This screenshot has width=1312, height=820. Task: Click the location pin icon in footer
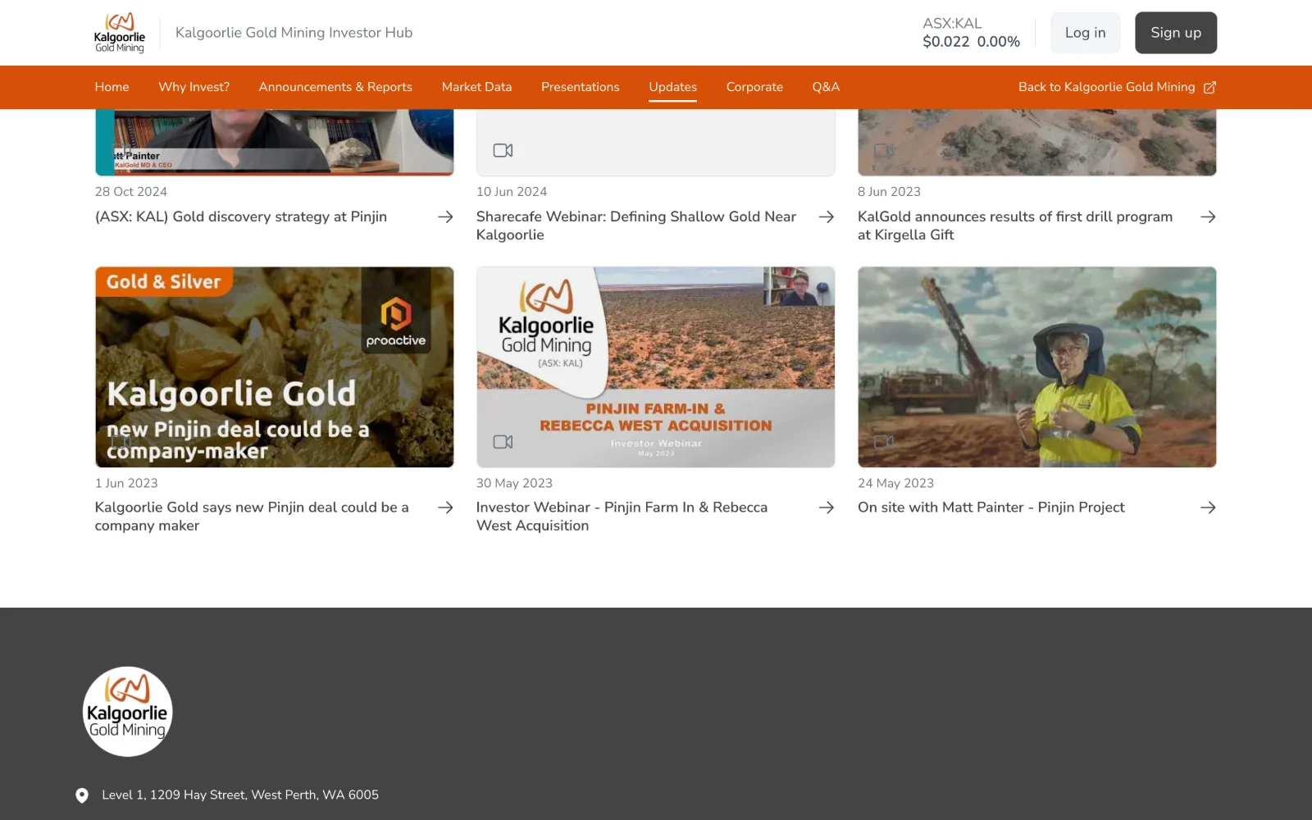(82, 795)
